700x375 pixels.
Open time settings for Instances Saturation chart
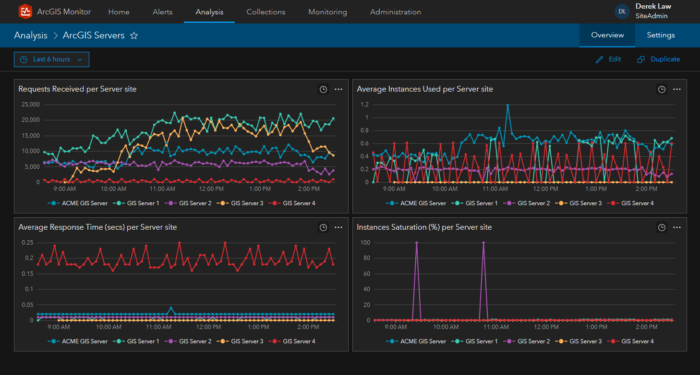point(662,227)
